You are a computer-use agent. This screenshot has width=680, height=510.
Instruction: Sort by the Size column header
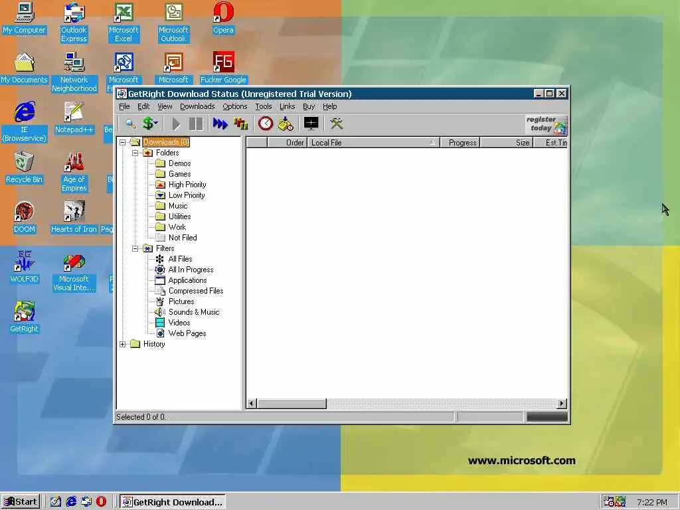coord(506,143)
